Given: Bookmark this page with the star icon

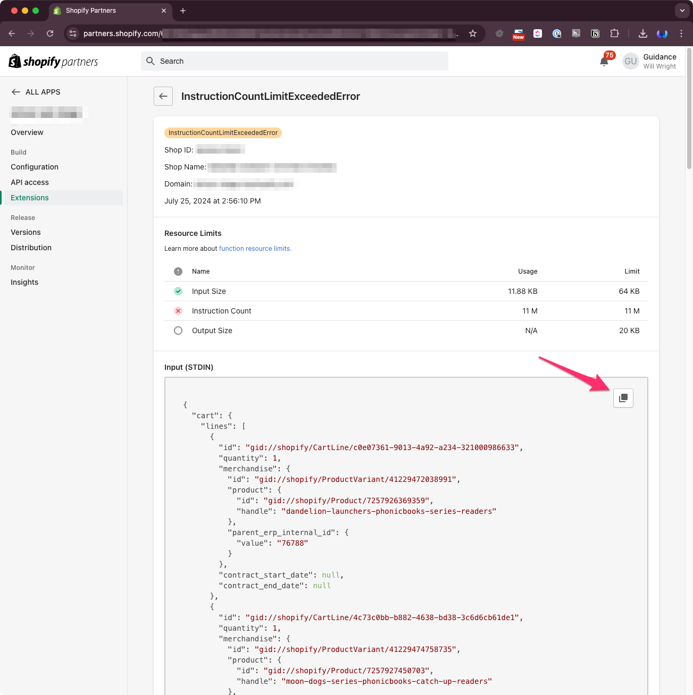Looking at the screenshot, I should (x=473, y=33).
